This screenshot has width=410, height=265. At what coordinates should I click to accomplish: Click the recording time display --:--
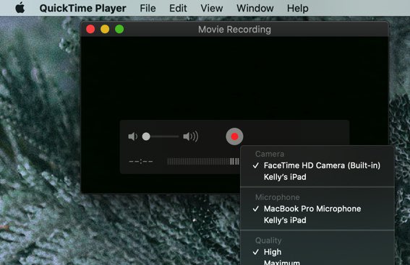[141, 162]
